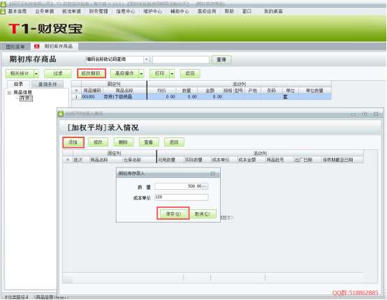Click the 查询 button

coord(221,60)
